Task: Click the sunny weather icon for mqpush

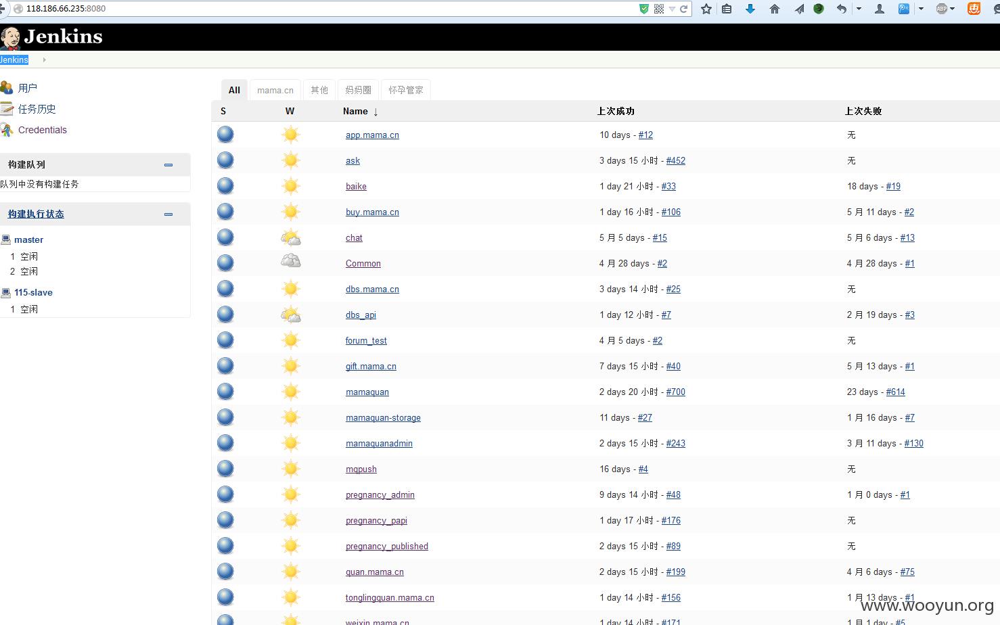Action: [291, 469]
